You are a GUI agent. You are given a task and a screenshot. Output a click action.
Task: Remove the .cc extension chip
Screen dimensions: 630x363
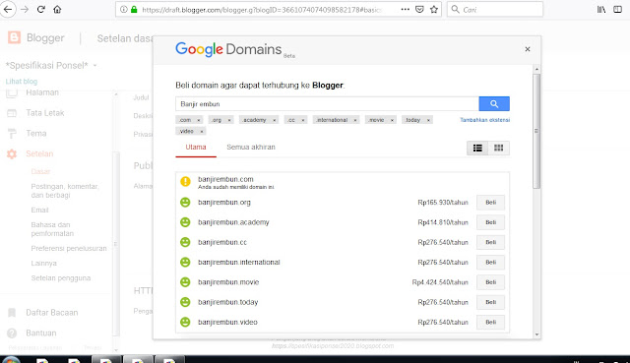tap(303, 120)
